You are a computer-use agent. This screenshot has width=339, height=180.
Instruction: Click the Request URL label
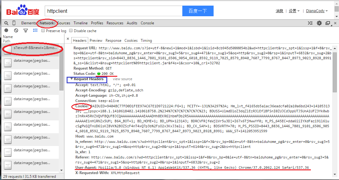point(85,48)
